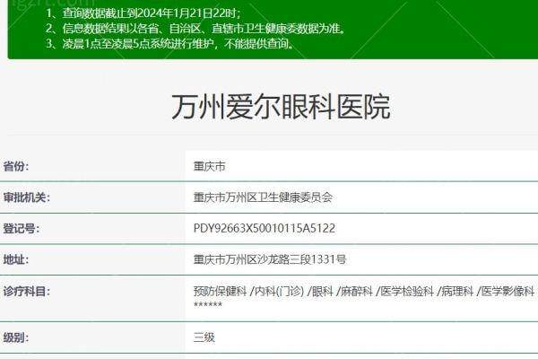Click the hospital title 万州爱尔眼科医院
538x359 pixels.
(x=281, y=107)
